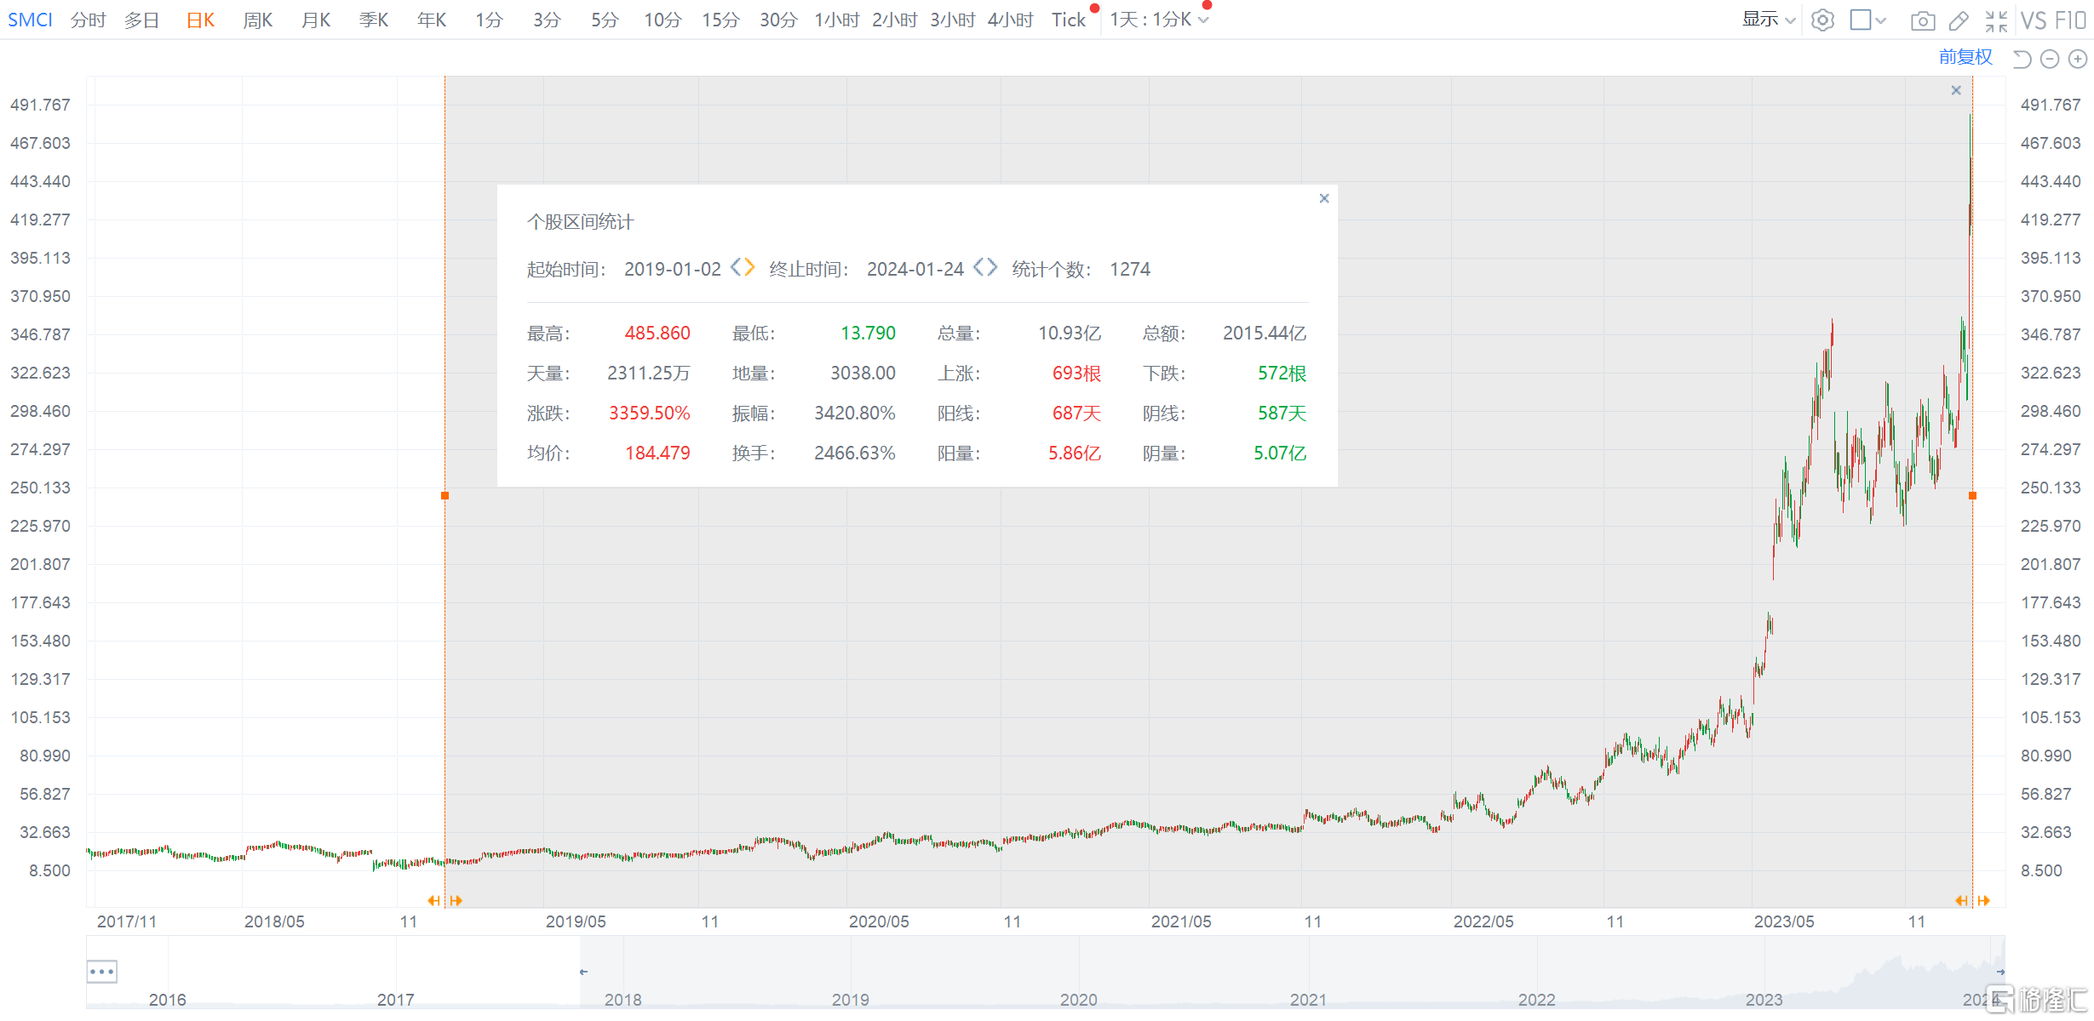The image size is (2094, 1021).
Task: Open F10 company info button
Action: tap(2069, 20)
